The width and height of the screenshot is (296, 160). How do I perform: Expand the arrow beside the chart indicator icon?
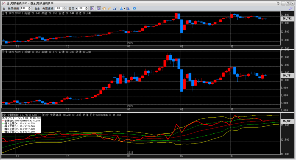point(124,8)
